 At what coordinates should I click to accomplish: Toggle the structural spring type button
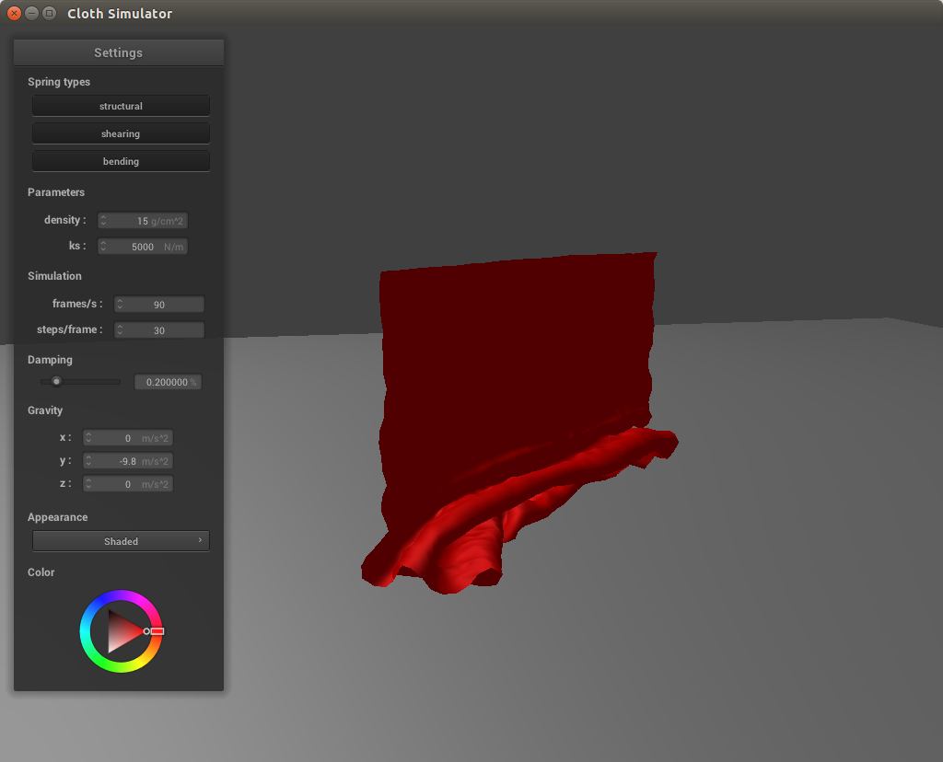(121, 106)
